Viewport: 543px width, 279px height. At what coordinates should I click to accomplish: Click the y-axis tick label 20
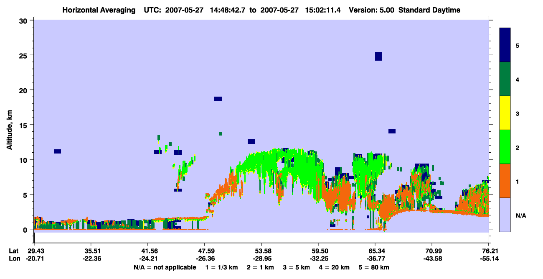tap(24, 90)
